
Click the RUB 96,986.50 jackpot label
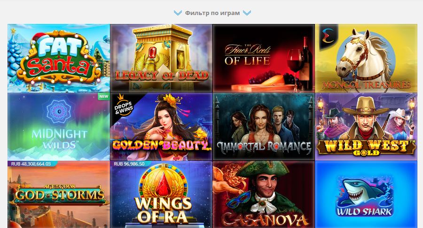129,164
